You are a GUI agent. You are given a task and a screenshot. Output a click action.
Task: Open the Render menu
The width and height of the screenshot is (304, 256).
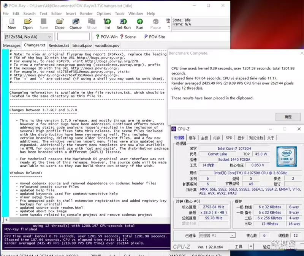point(86,13)
